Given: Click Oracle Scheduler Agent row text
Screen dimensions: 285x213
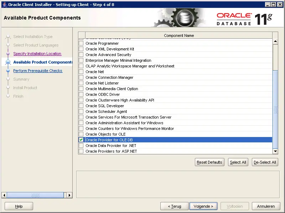Looking at the screenshot, I should click(x=106, y=111).
